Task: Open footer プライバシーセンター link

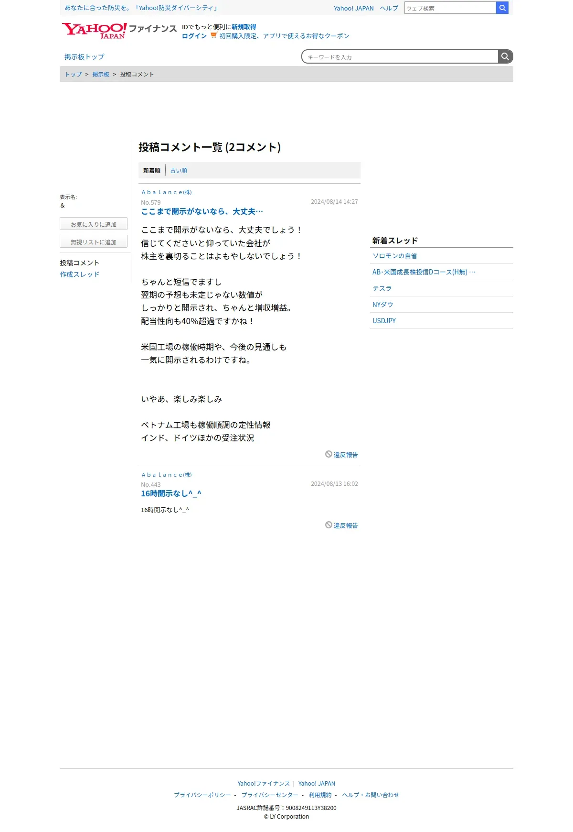Action: 270,795
